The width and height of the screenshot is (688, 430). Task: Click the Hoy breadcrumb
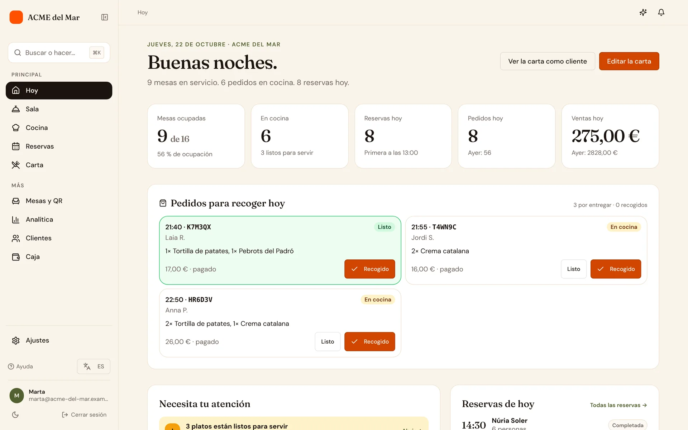pos(143,13)
